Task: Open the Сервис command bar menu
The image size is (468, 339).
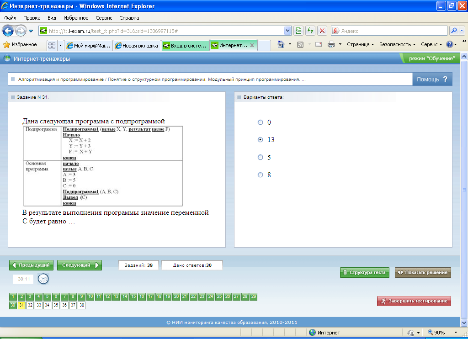Action: 431,44
